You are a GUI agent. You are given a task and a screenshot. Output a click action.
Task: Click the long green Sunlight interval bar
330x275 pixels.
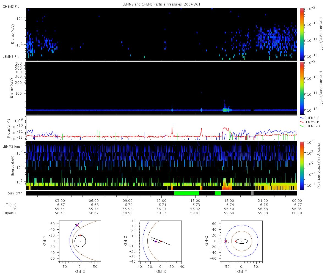point(186,193)
